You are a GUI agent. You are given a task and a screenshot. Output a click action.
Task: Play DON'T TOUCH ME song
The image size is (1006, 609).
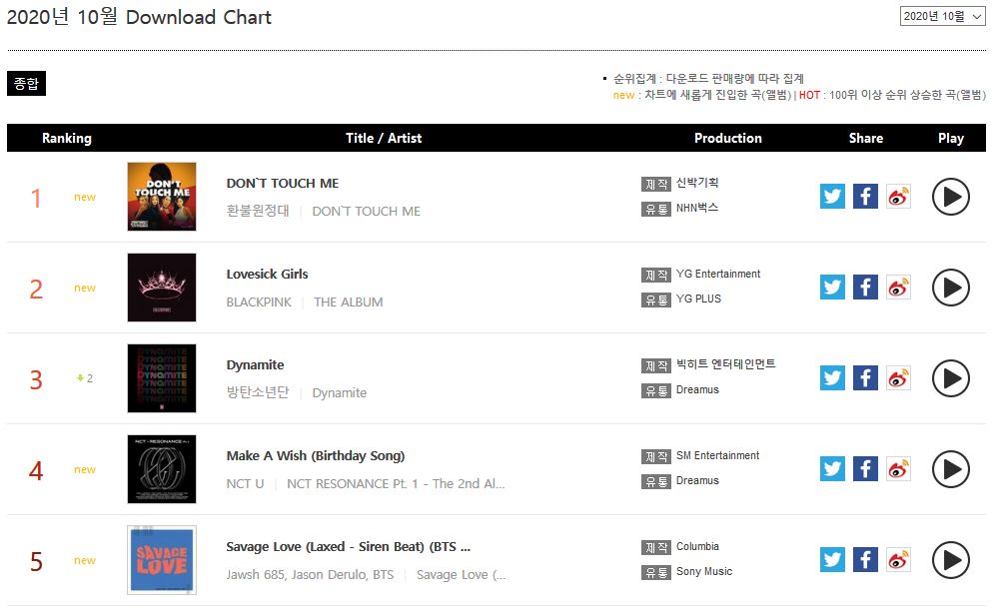pyautogui.click(x=950, y=197)
